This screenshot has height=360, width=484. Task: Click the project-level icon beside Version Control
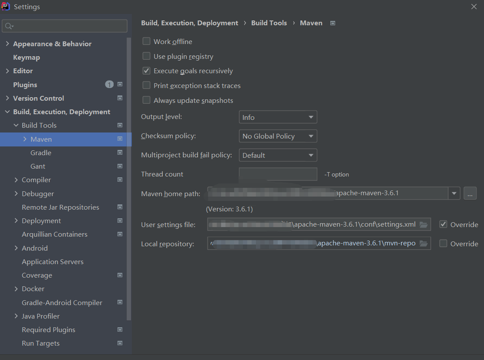(120, 98)
